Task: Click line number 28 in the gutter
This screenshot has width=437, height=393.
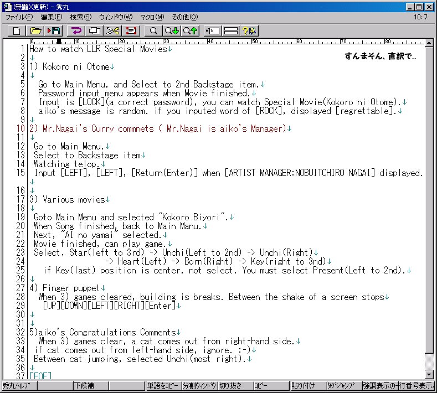Action: pos(20,297)
